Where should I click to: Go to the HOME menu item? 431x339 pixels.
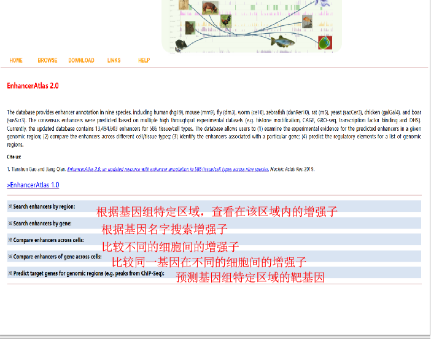pyautogui.click(x=16, y=61)
